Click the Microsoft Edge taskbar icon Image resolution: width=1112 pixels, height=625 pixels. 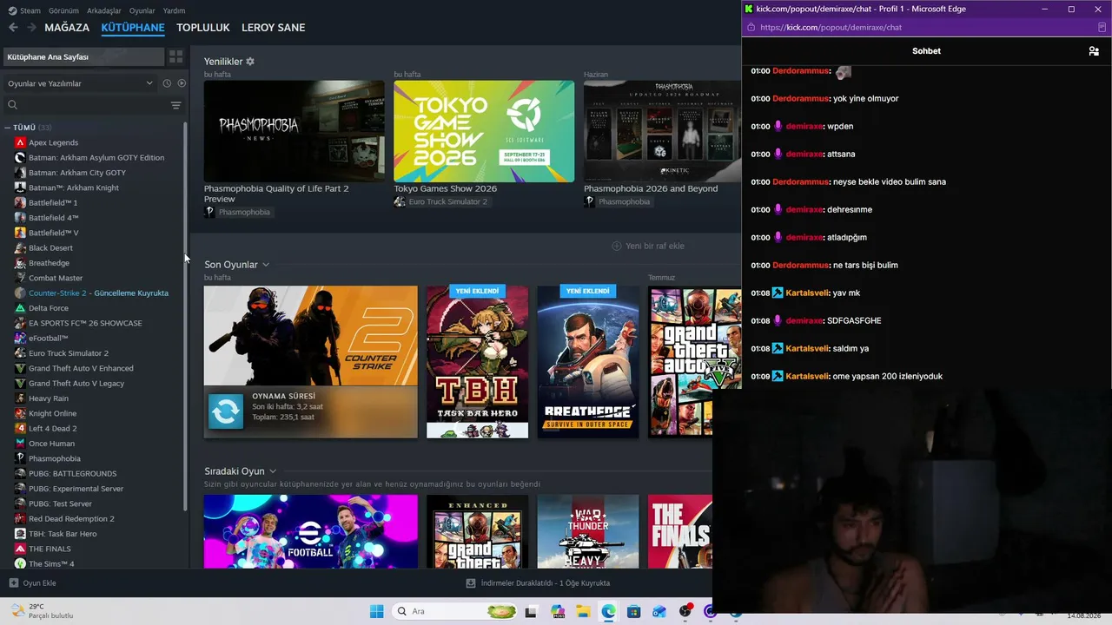coord(608,612)
